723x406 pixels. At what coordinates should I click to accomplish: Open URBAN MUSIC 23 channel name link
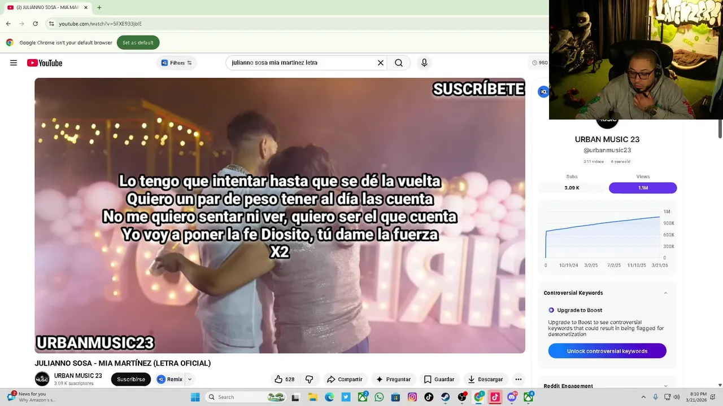coord(78,376)
